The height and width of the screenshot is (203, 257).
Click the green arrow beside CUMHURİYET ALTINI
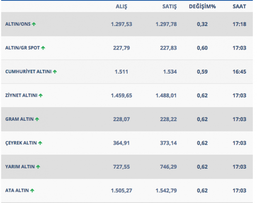coord(55,72)
